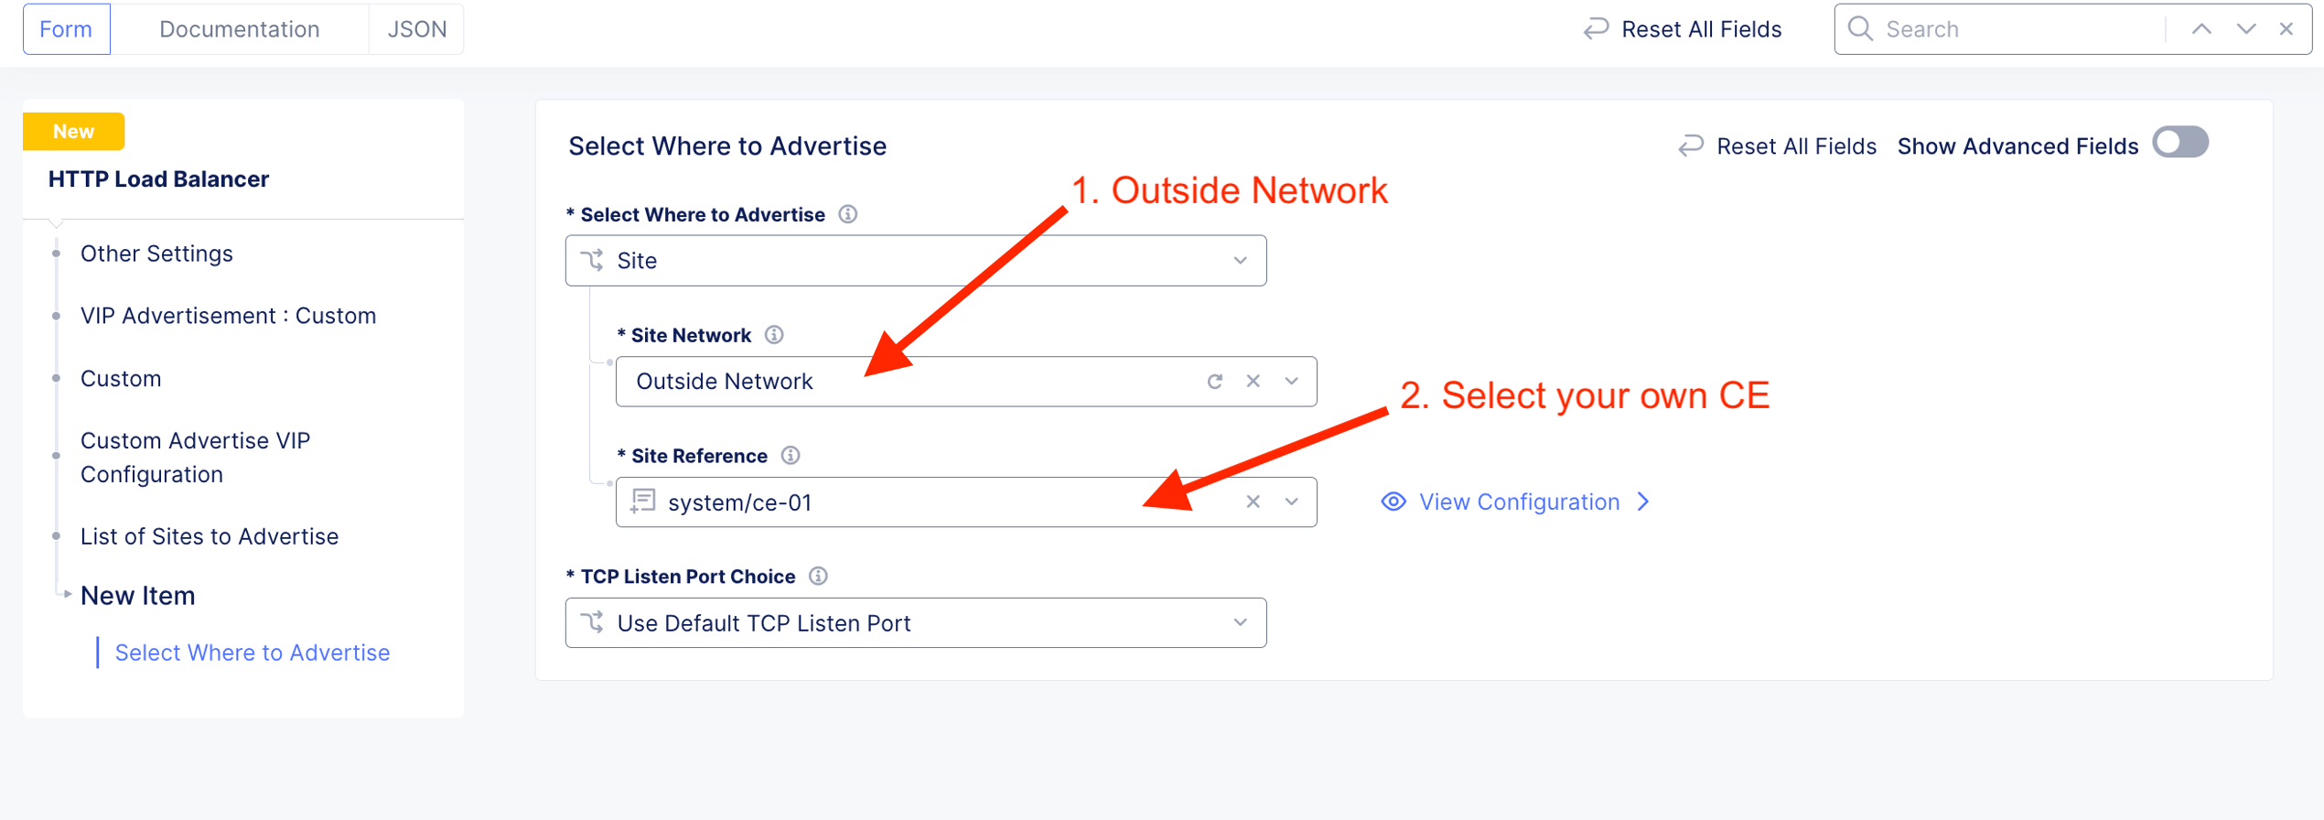2324x820 pixels.
Task: Open the TCP Listen Port Choice dropdown
Action: 916,623
